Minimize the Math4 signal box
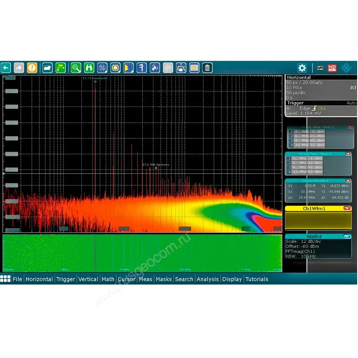358x358 pixels. pos(347,236)
